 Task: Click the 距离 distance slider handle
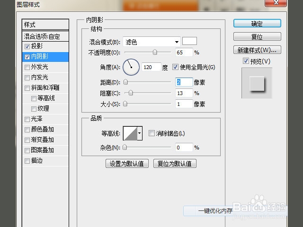[x=125, y=82]
